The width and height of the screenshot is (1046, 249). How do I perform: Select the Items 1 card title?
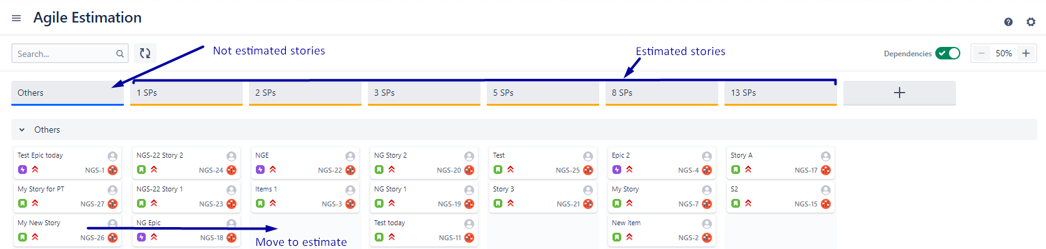[266, 189]
